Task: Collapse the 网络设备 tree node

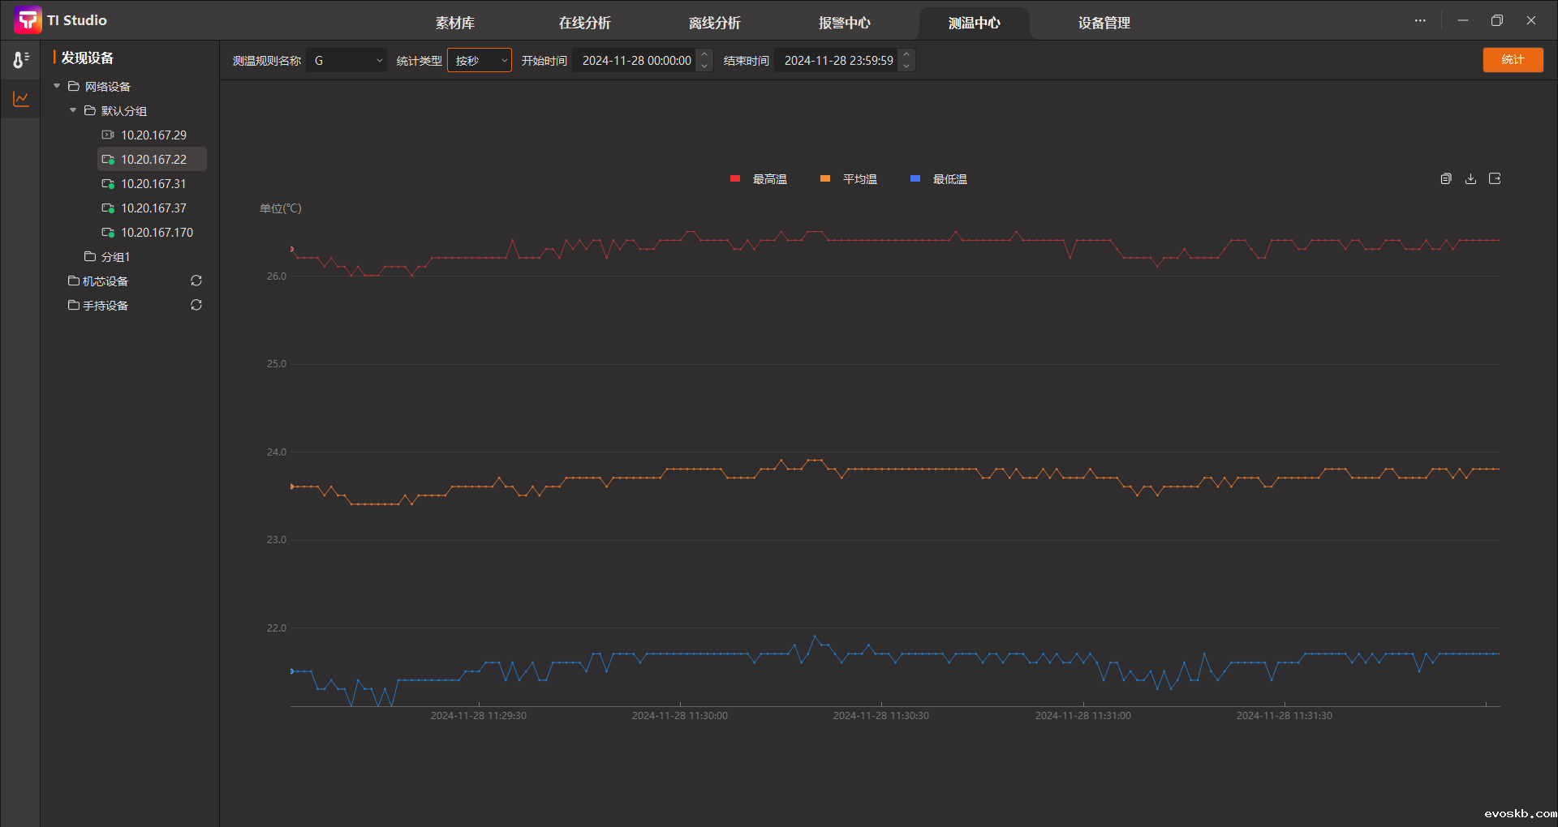Action: 57,86
